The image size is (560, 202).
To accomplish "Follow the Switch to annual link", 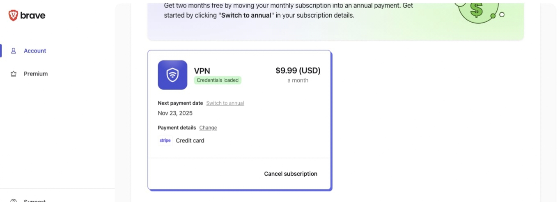I will click(x=225, y=103).
